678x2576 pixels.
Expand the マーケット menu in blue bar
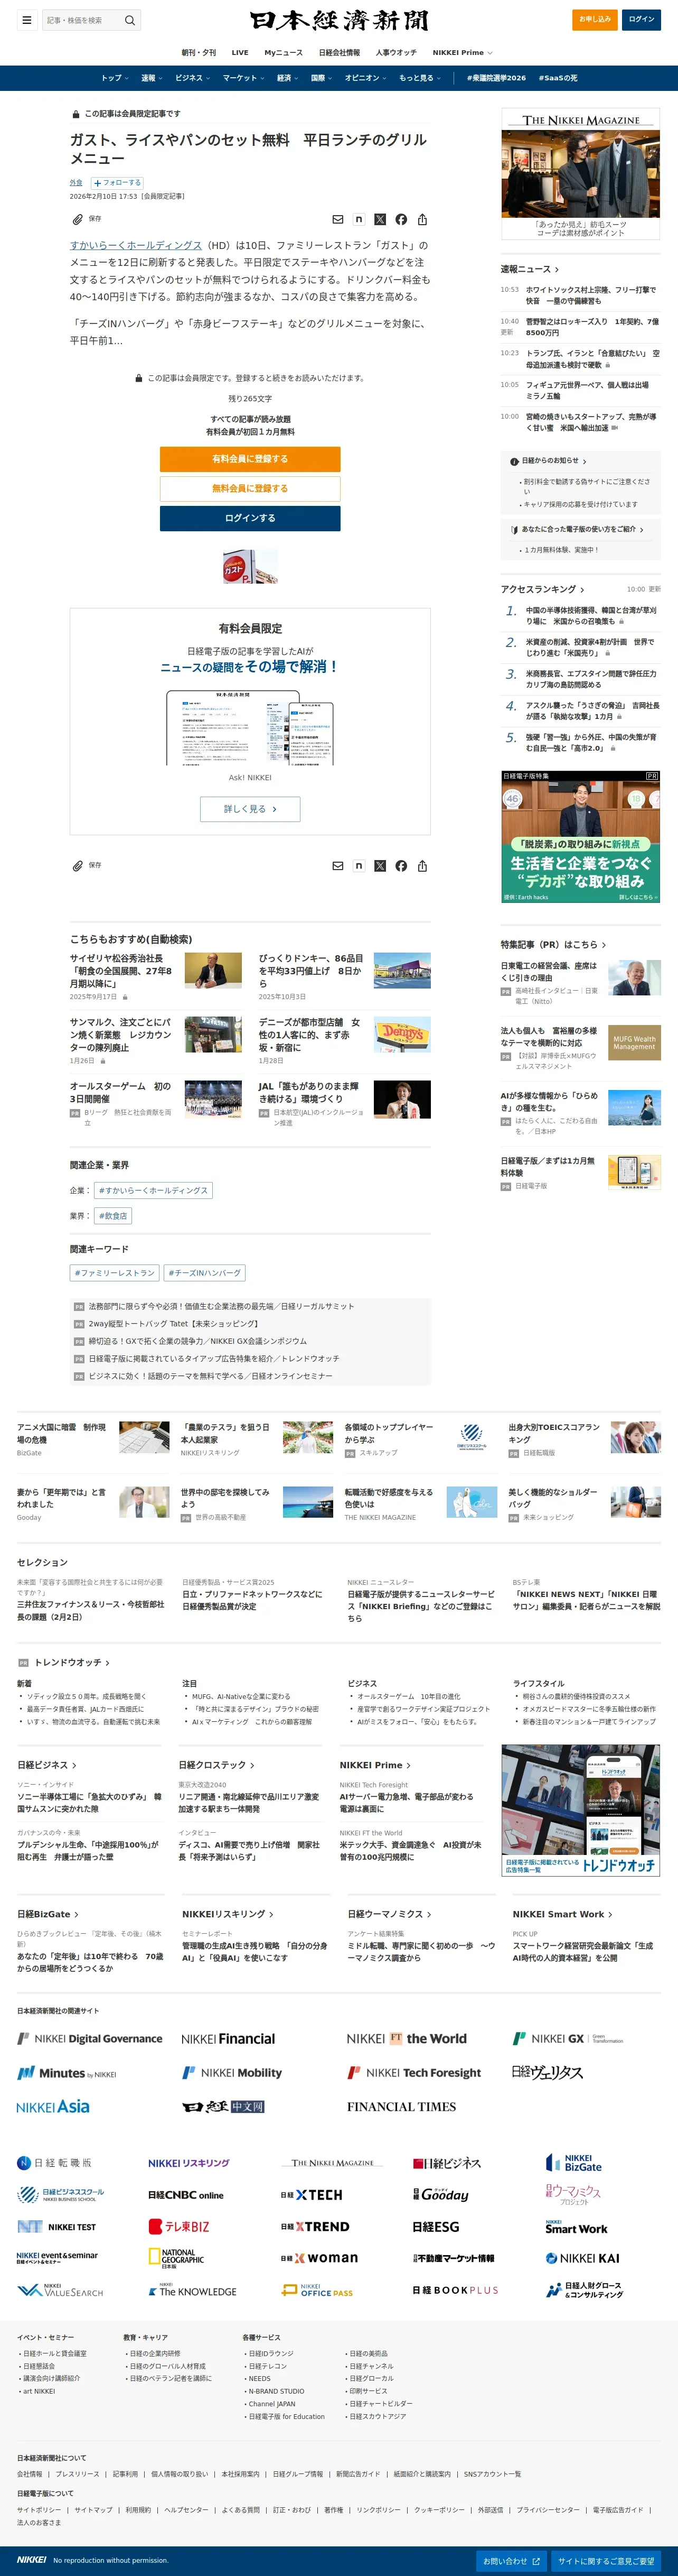(243, 78)
